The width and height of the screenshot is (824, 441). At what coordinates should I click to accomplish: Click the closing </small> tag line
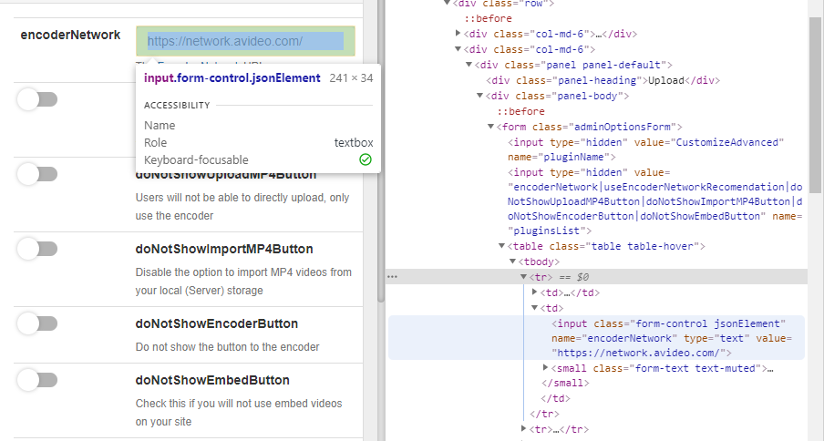(565, 383)
